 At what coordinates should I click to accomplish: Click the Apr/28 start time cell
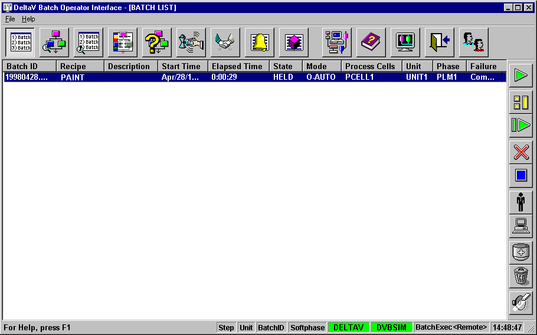point(180,77)
